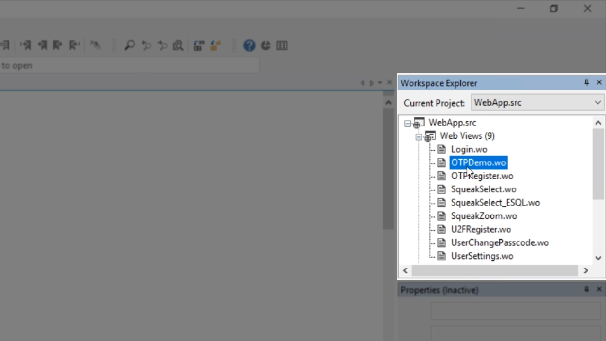
Task: Close the Workspace Explorer panel
Action: click(x=599, y=82)
